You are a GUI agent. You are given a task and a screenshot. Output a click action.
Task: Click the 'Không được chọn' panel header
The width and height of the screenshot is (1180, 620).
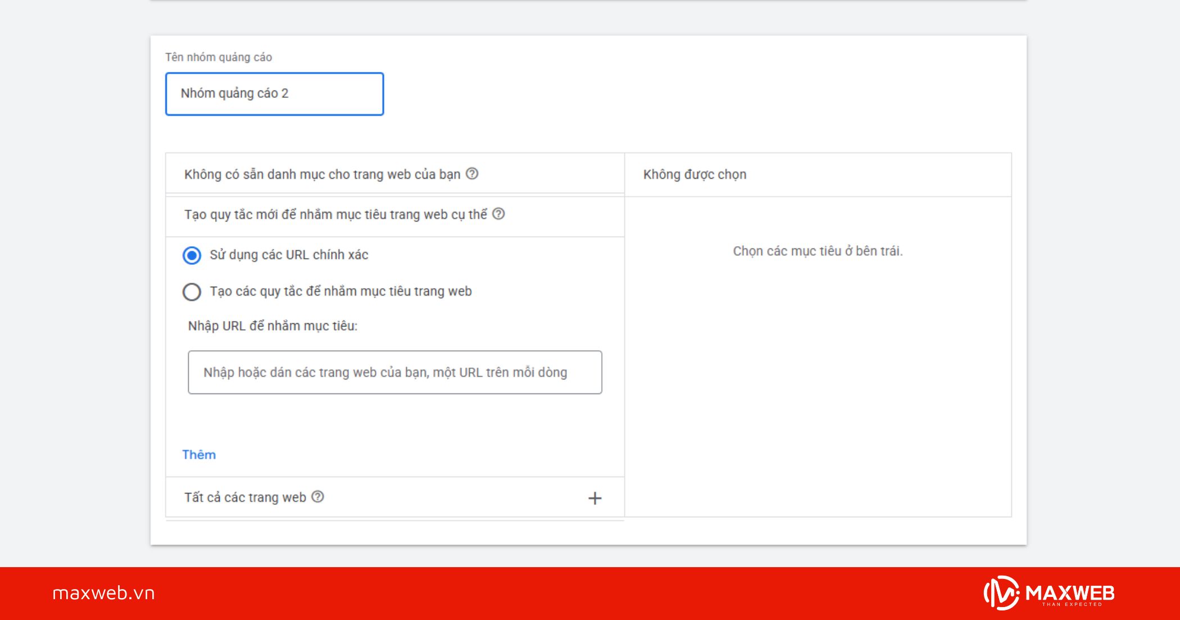[695, 175]
